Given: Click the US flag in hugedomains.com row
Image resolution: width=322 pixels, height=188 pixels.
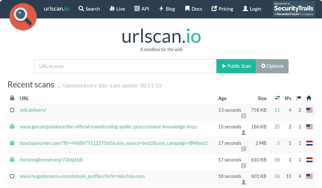Looking at the screenshot, I should [x=309, y=176].
